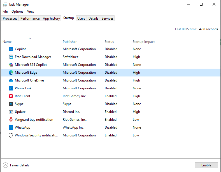Switch to the Services tab
Screen dimensions: 221x172
[107, 18]
